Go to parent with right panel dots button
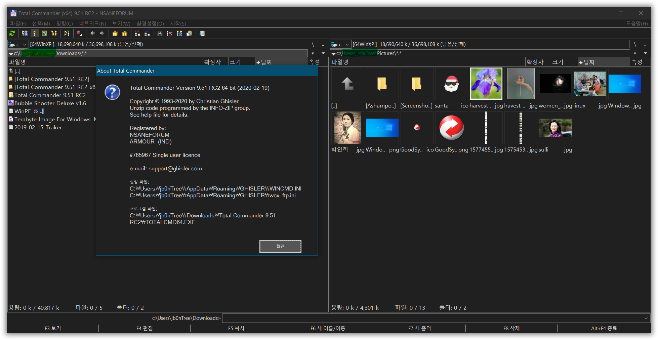The width and height of the screenshot is (658, 340). (645, 44)
